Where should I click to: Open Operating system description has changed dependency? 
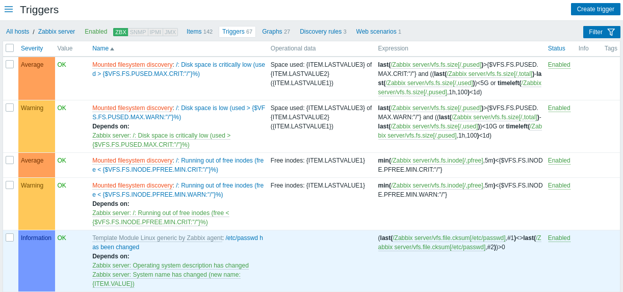point(170,266)
